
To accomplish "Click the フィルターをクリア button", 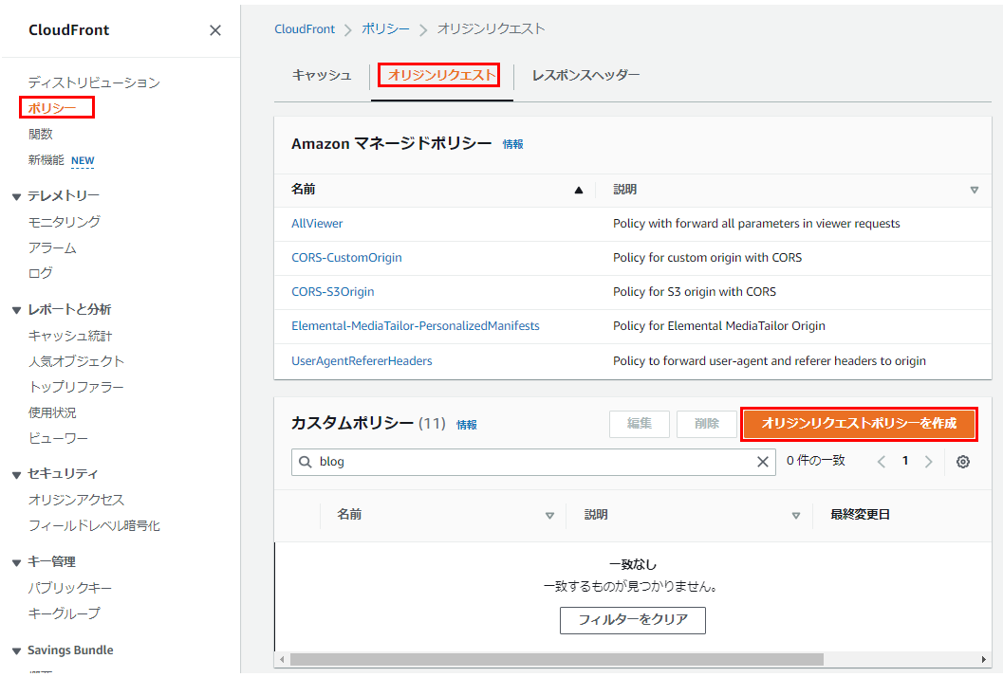I will (633, 620).
